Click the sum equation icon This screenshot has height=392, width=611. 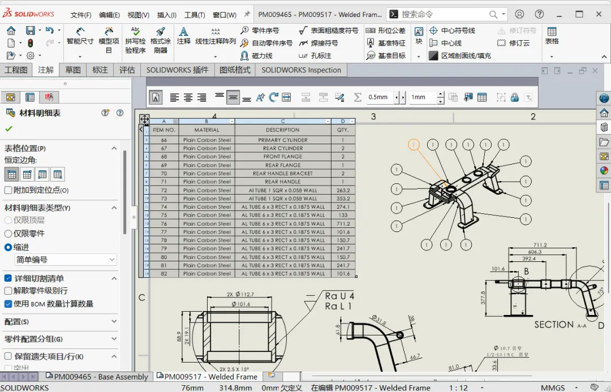[x=358, y=97]
